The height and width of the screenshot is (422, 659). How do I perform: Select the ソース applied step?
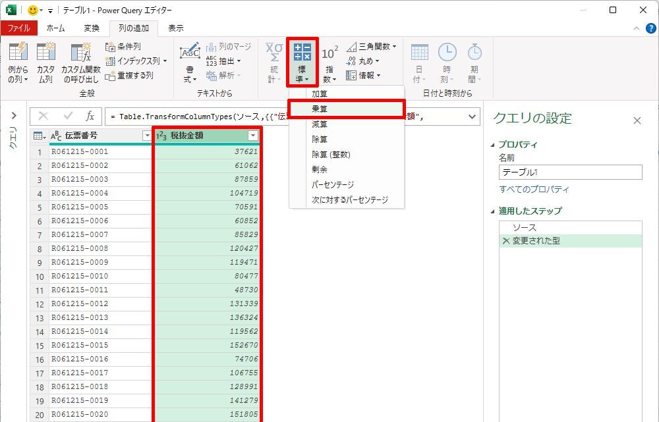525,227
